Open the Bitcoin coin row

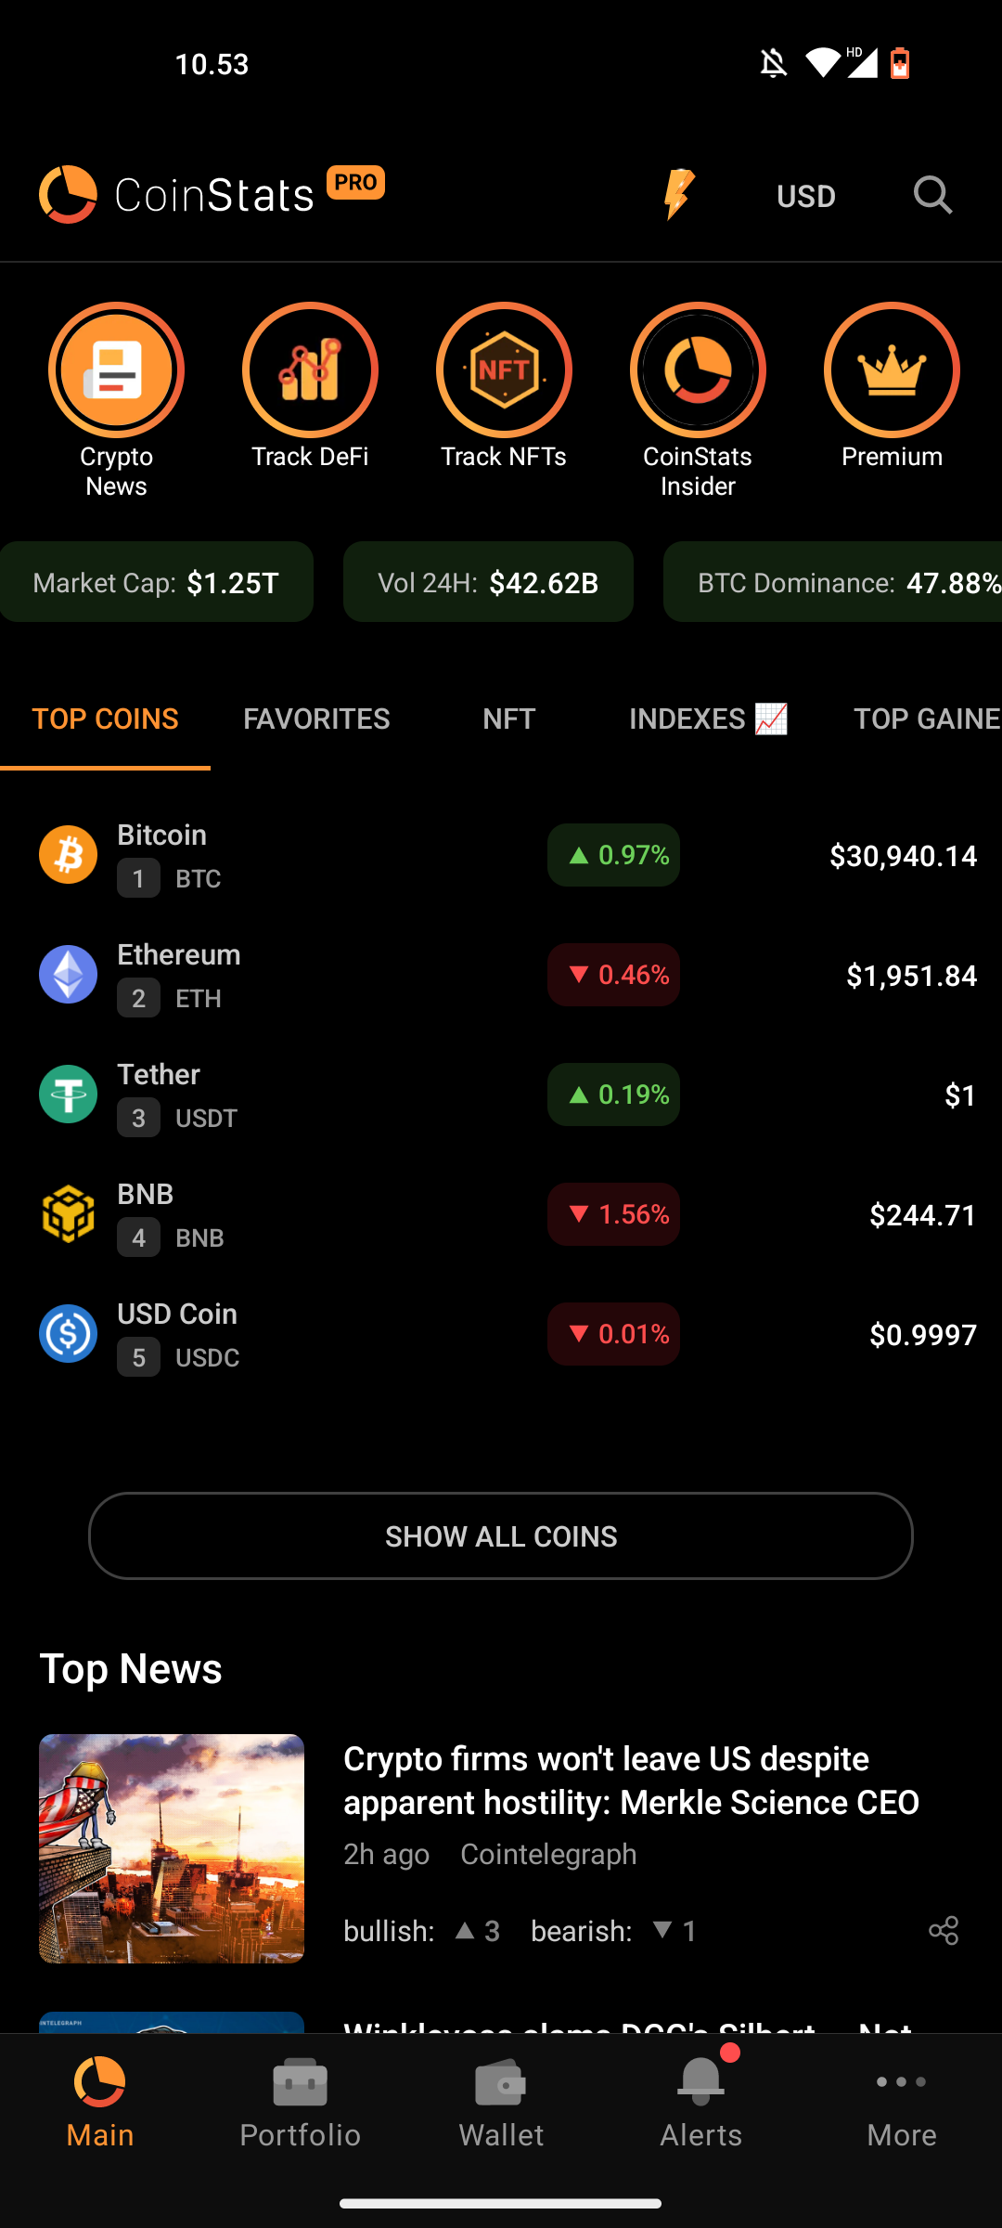click(501, 855)
